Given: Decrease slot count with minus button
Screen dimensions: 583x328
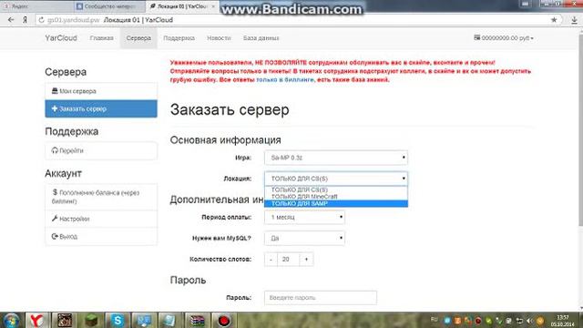Looking at the screenshot, I should (x=271, y=259).
